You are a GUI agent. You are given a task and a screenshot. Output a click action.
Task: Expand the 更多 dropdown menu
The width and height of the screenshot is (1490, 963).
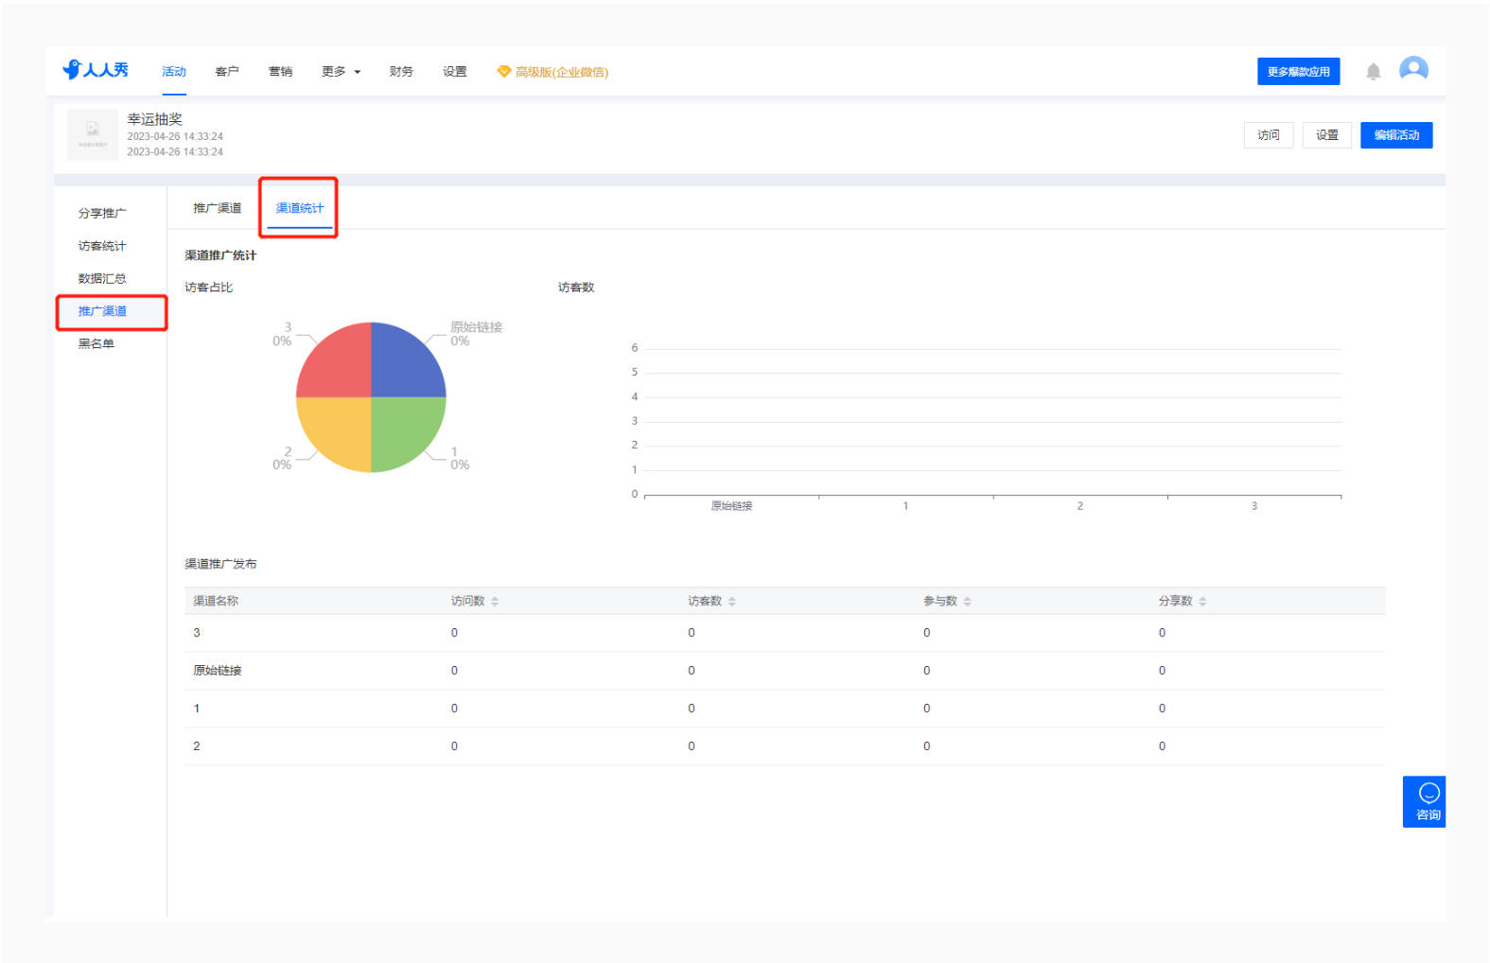tap(341, 72)
